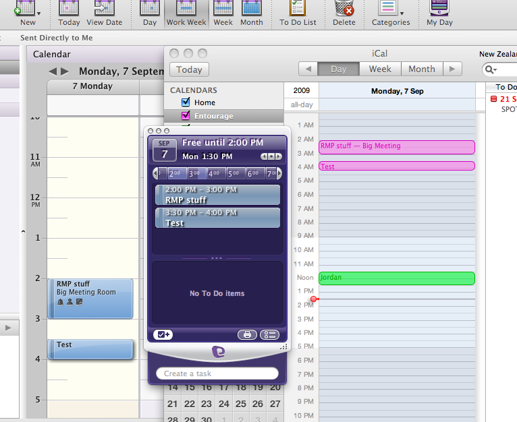This screenshot has height=422, width=517.
Task: Click the Today button in iCal
Action: click(x=189, y=69)
